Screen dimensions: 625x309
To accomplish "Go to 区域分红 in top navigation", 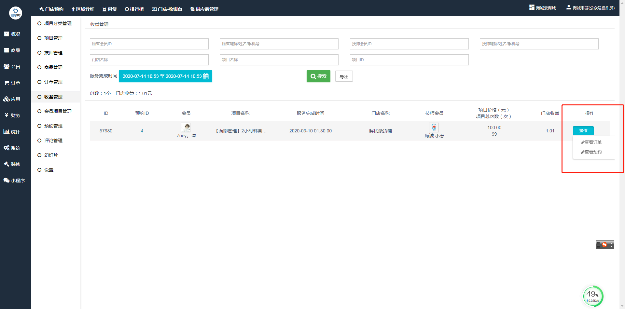I will point(83,9).
